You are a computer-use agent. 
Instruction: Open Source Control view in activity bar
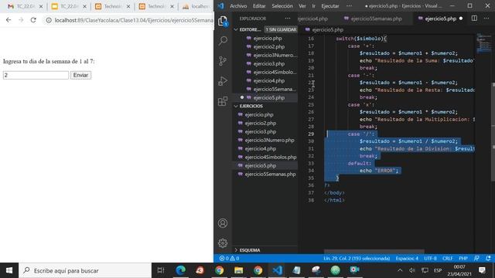223,61
